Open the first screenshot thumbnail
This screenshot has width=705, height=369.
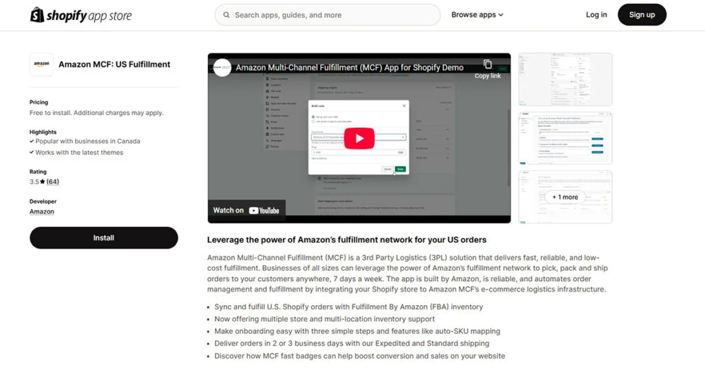565,80
